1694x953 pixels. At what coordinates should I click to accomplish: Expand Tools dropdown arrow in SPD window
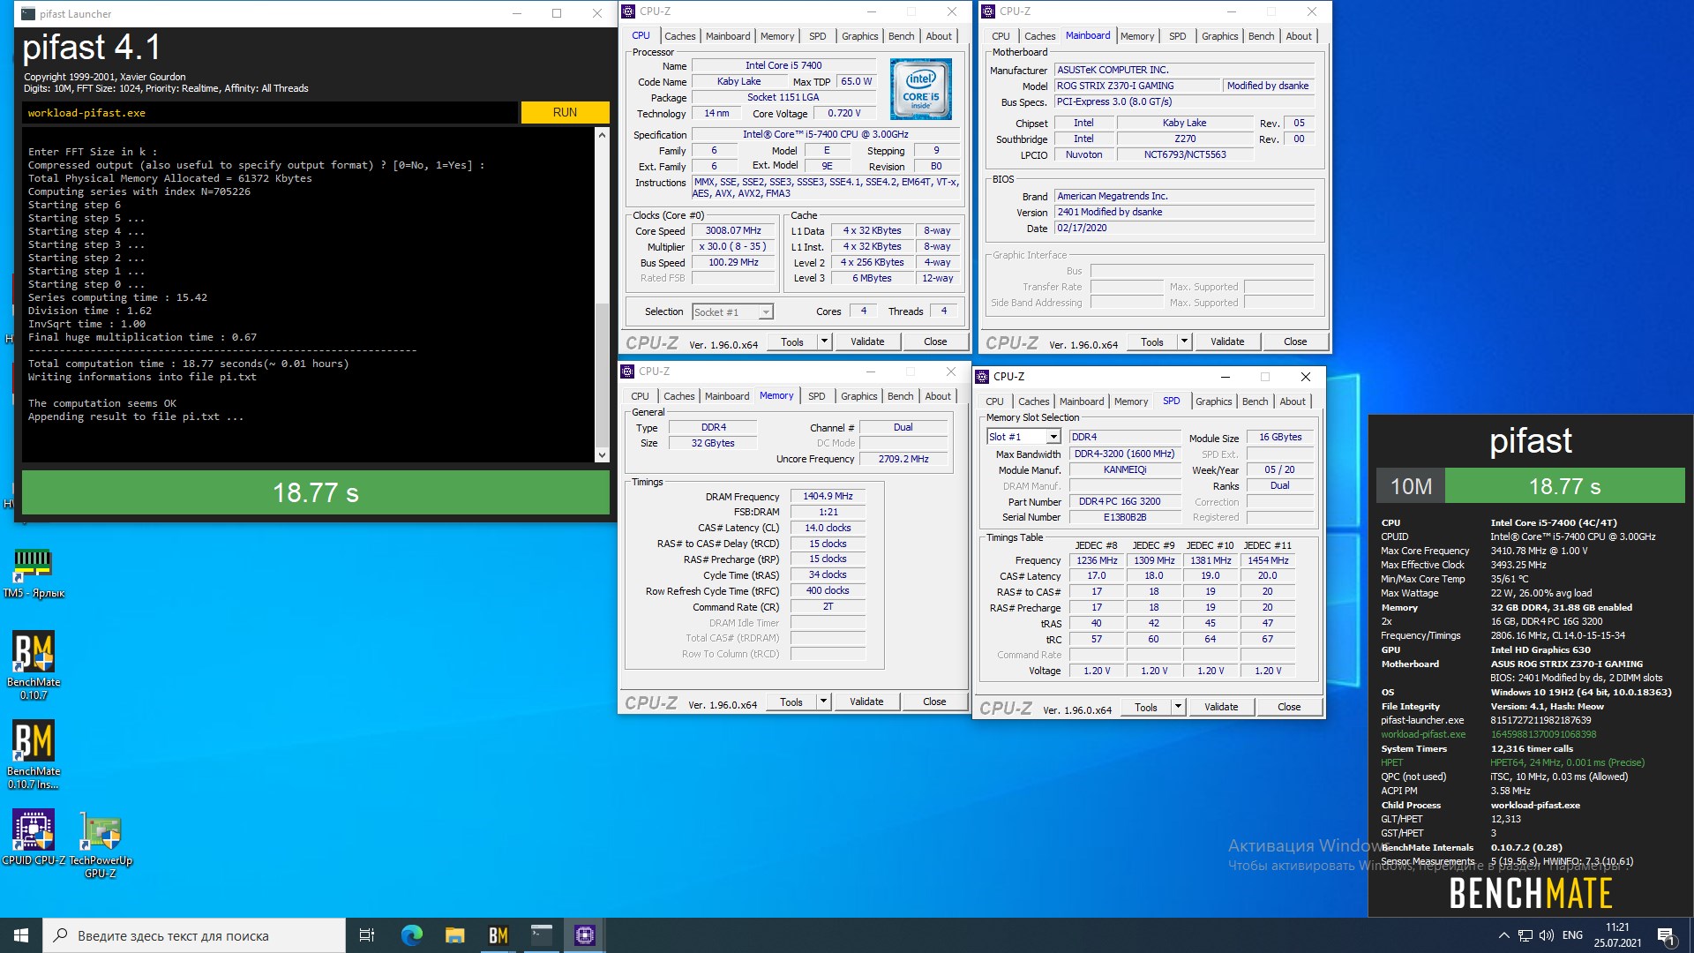coord(1177,707)
